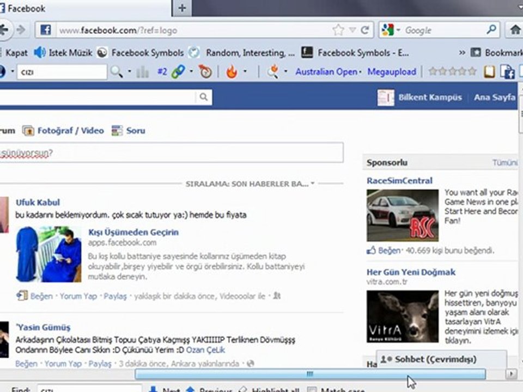Go to browser home page icon

pyautogui.click(x=515, y=30)
